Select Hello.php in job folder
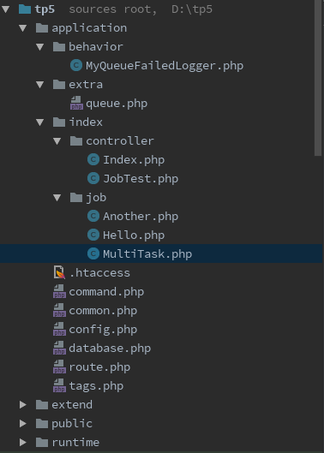This screenshot has height=453, width=324. tap(134, 235)
